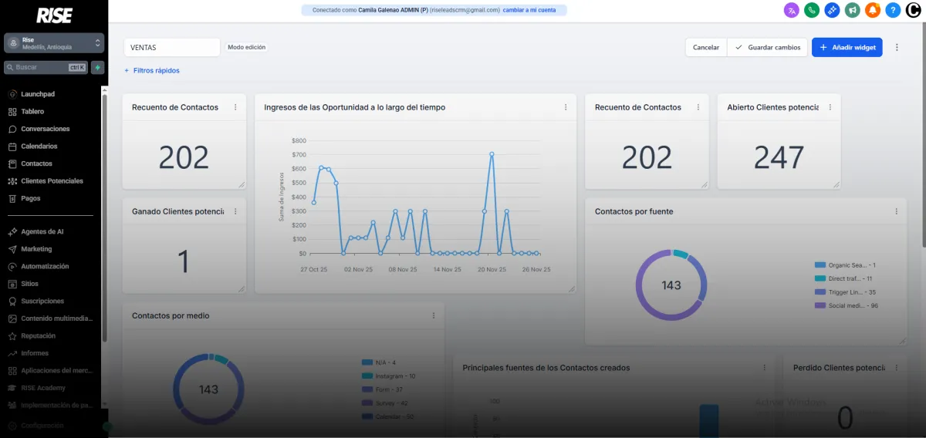The height and width of the screenshot is (438, 926).
Task: Expand the Rise Medellín account switcher
Action: 54,43
